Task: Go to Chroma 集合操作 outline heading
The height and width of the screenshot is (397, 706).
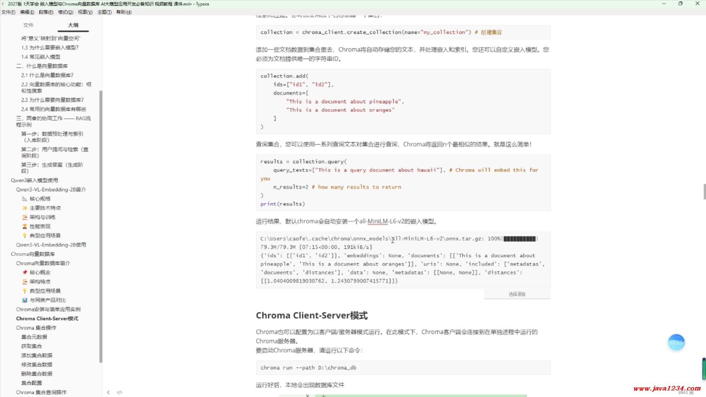Action: coord(36,328)
